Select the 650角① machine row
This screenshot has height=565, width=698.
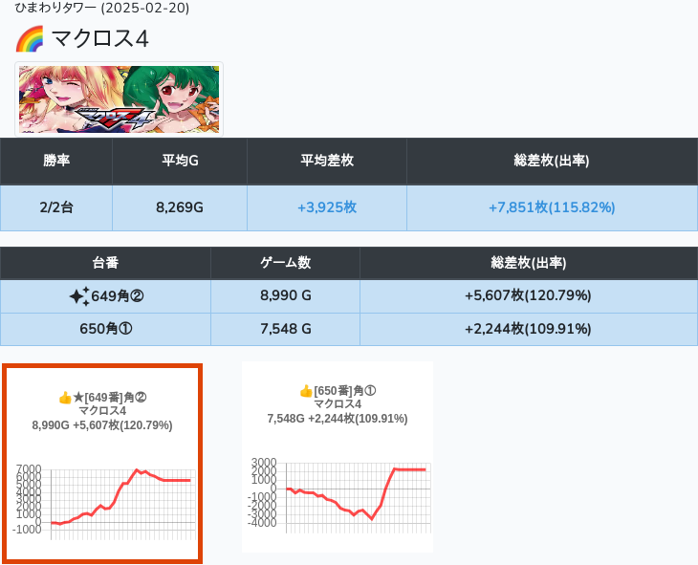(105, 329)
